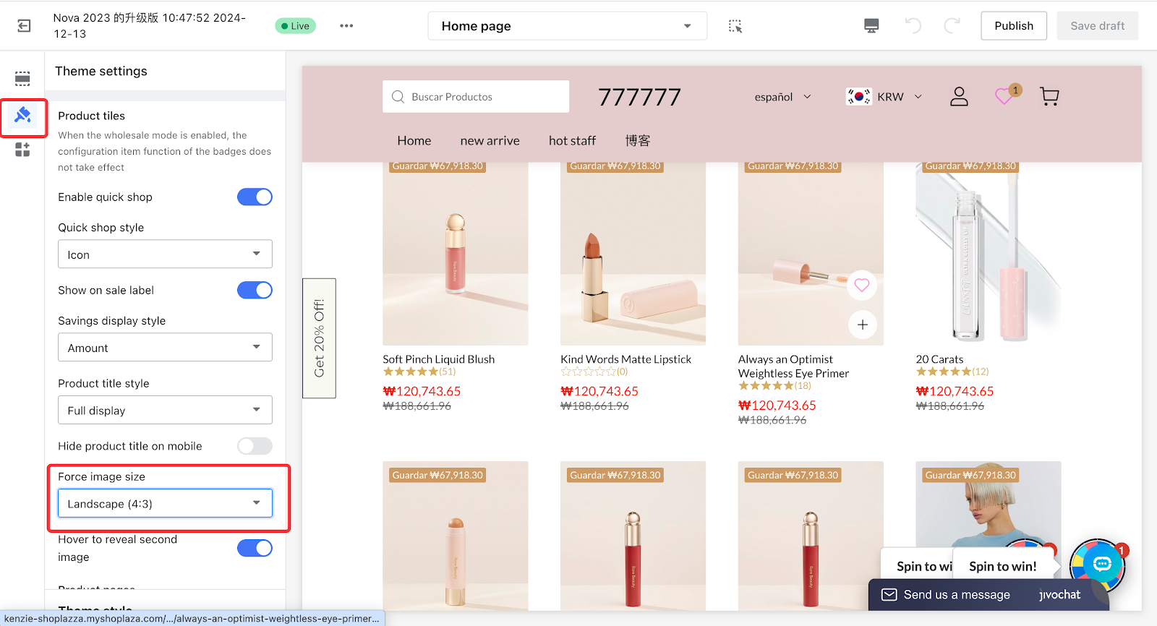Click the exit editor back icon
The image size is (1157, 626).
pos(24,26)
